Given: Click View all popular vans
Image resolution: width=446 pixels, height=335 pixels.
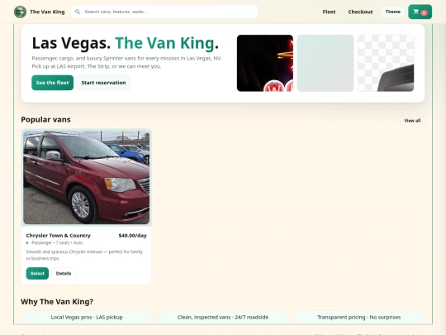Looking at the screenshot, I should [x=412, y=121].
